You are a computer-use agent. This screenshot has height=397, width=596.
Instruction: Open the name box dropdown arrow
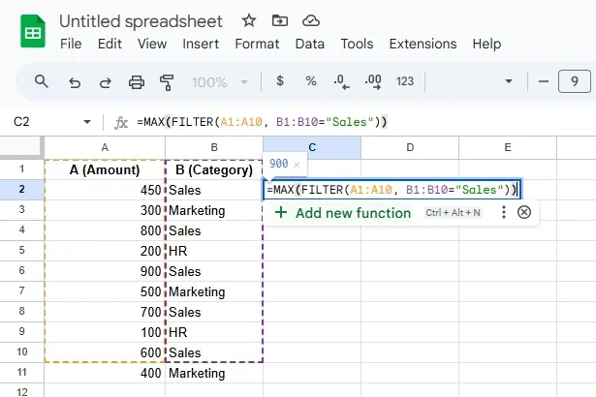(x=87, y=122)
